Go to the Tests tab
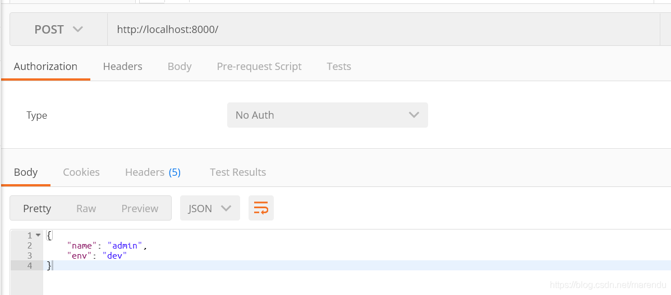 pyautogui.click(x=339, y=67)
